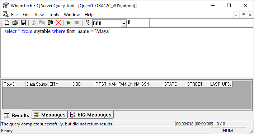Open help with the question mark icon
This screenshot has width=254, height=134.
click(88, 23)
